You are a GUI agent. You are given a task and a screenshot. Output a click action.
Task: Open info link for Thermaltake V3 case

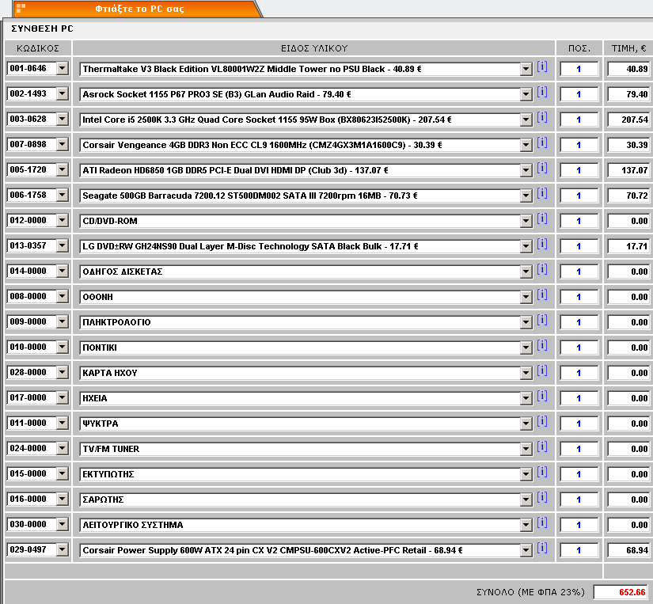542,66
